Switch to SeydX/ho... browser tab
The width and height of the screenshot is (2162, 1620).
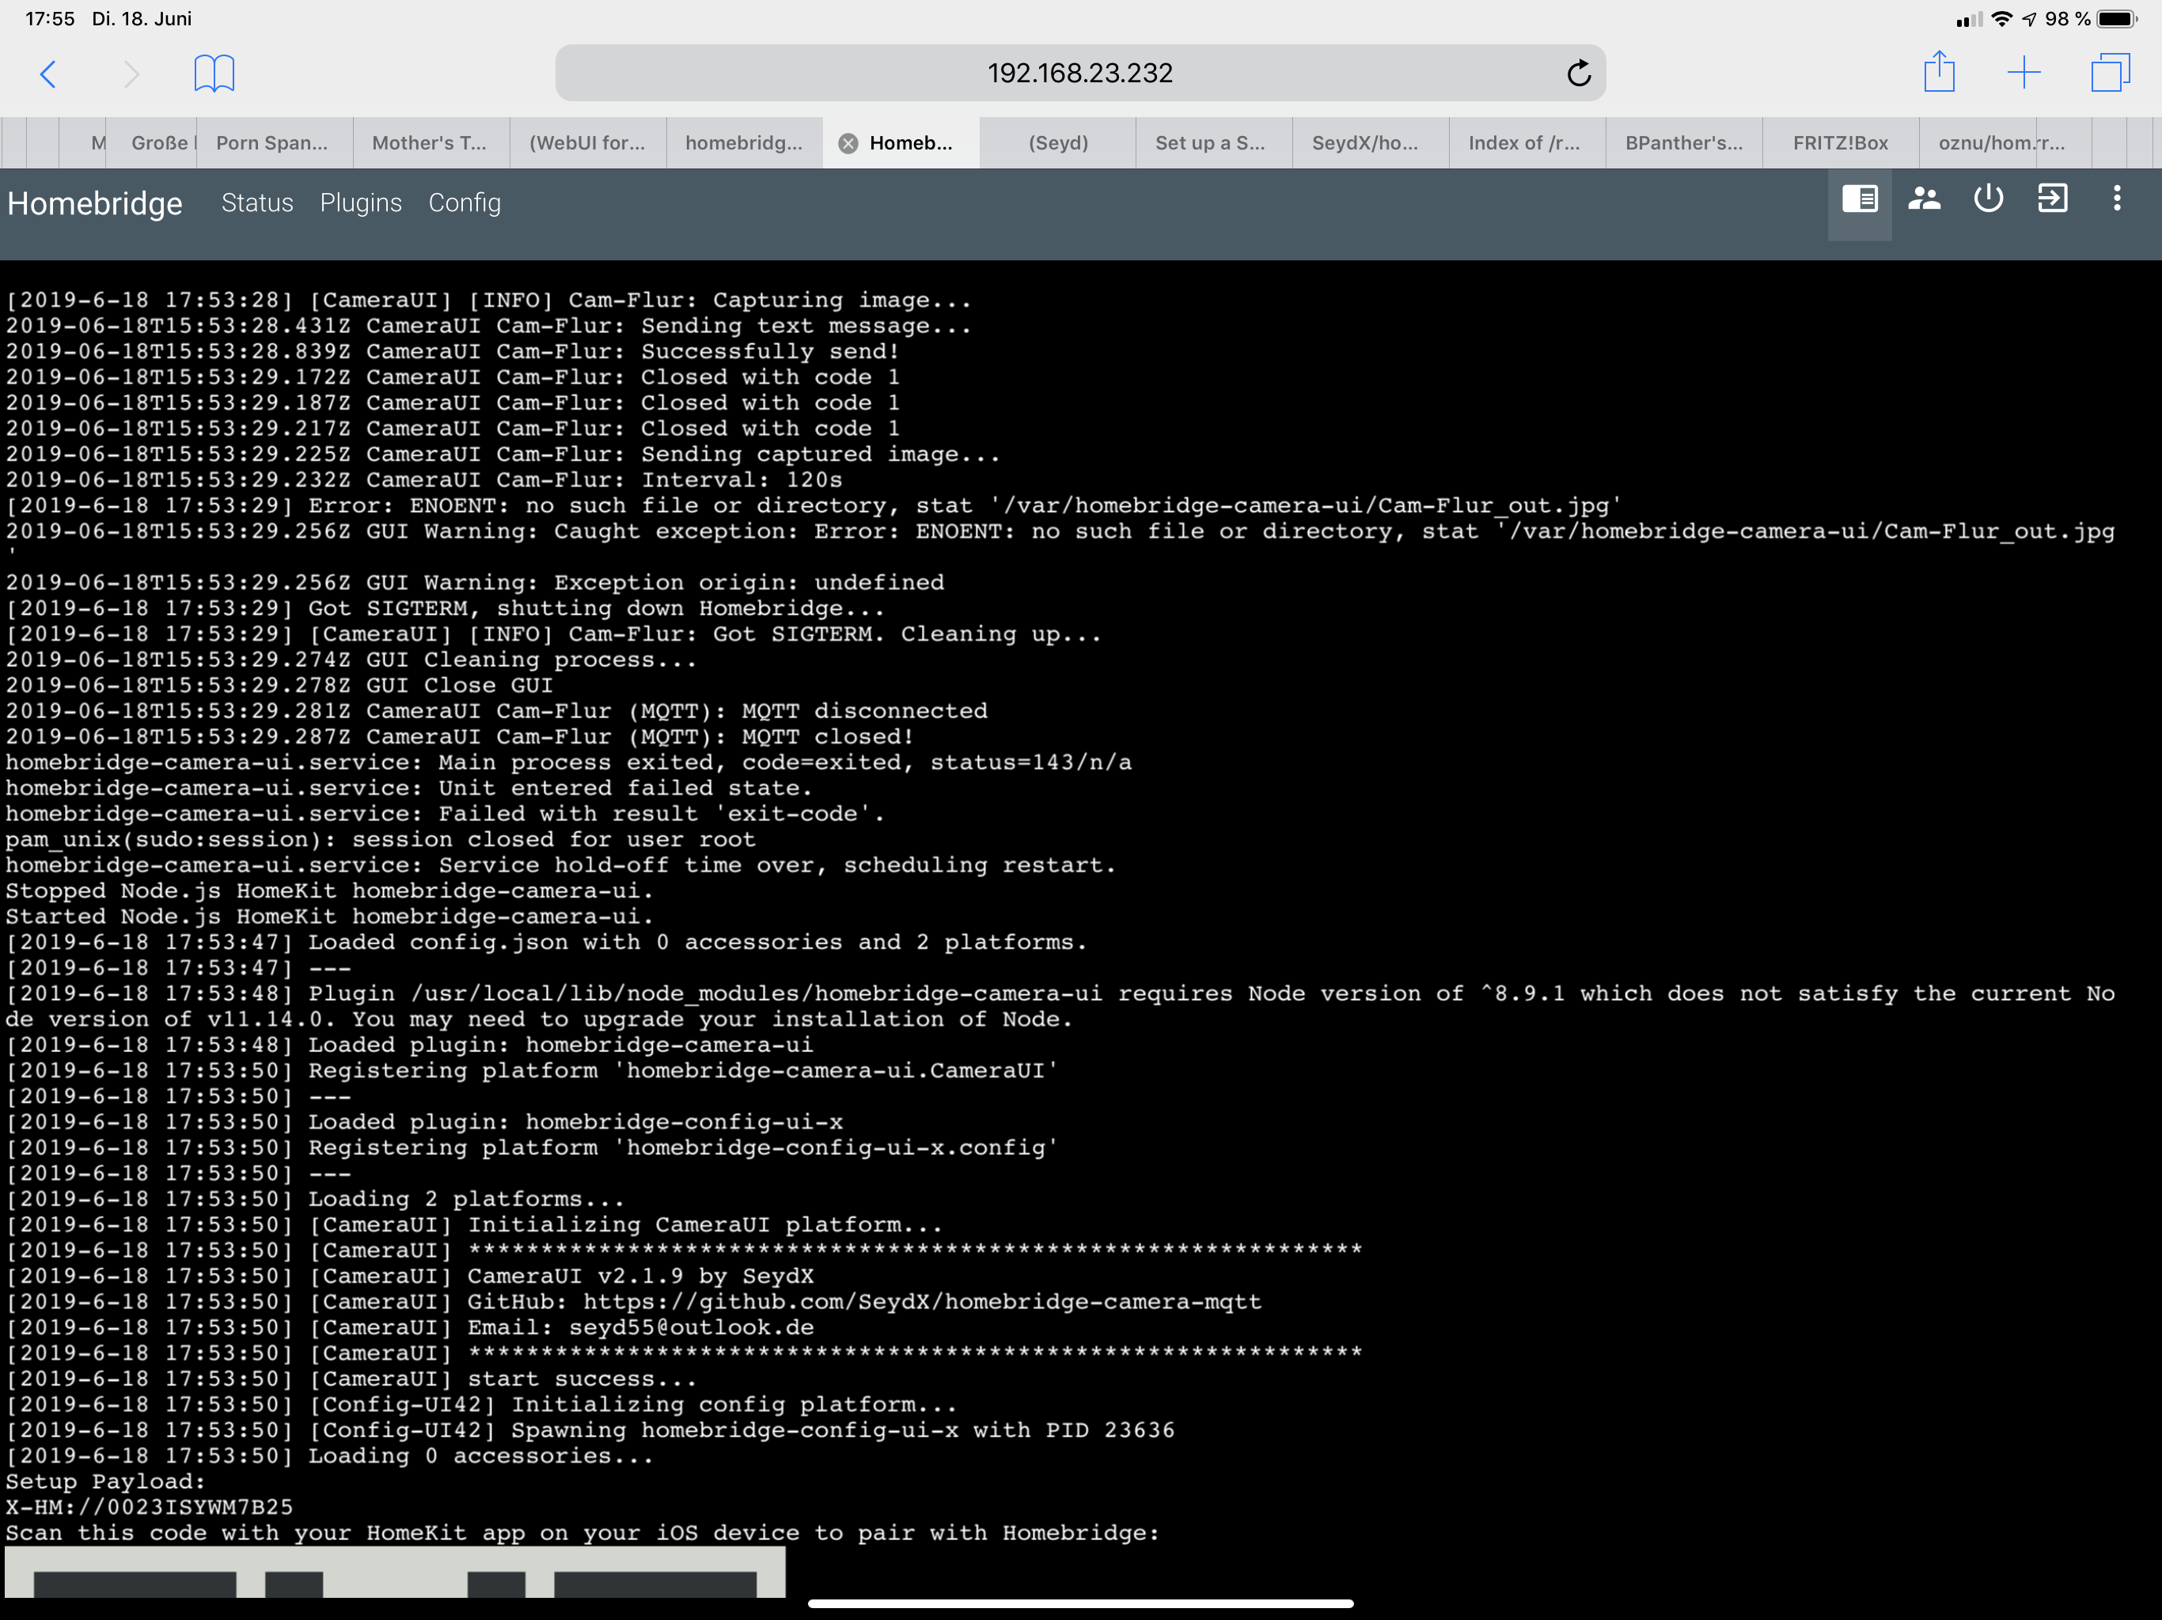(x=1364, y=144)
